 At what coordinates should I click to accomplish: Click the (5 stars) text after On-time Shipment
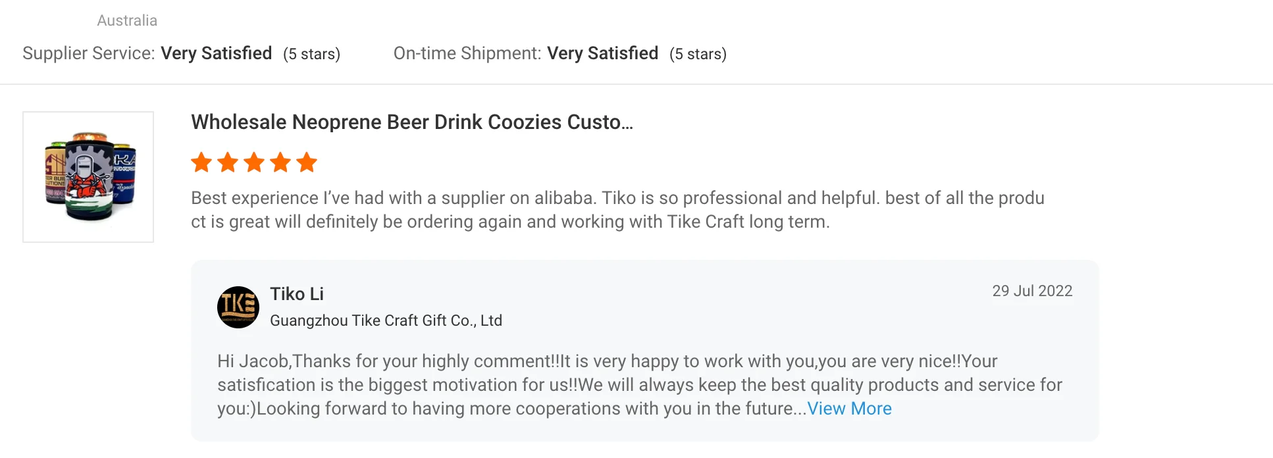[698, 54]
